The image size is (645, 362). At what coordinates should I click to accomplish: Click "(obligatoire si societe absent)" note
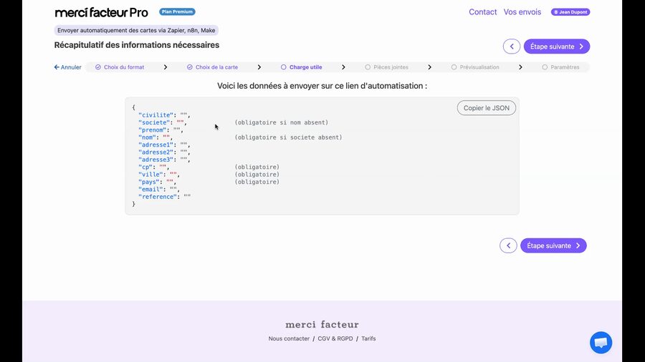tap(288, 137)
